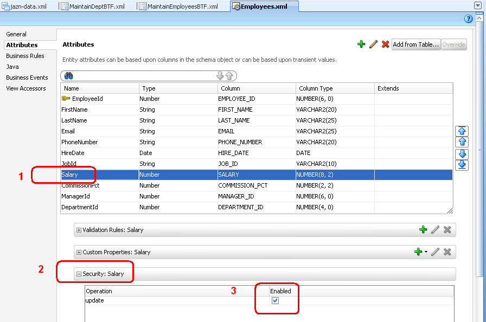Add a validation rule with the green plus
Screen dimensions: 486x322
click(424, 229)
